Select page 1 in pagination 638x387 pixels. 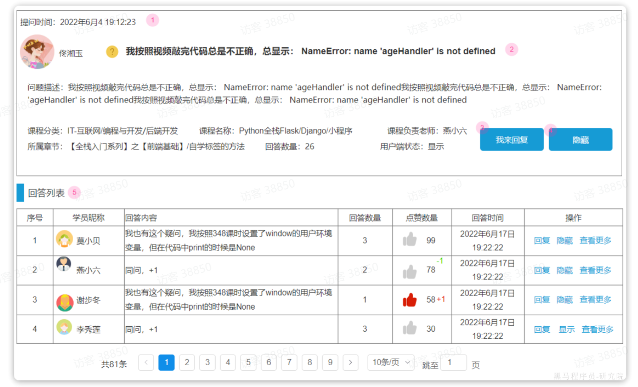click(166, 362)
